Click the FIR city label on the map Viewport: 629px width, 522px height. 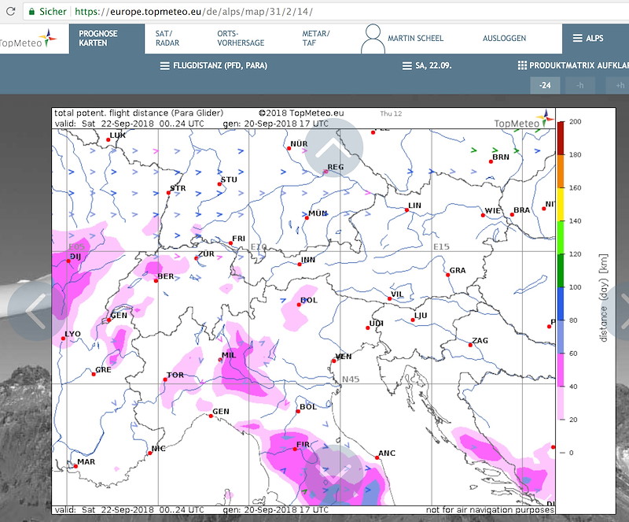303,444
